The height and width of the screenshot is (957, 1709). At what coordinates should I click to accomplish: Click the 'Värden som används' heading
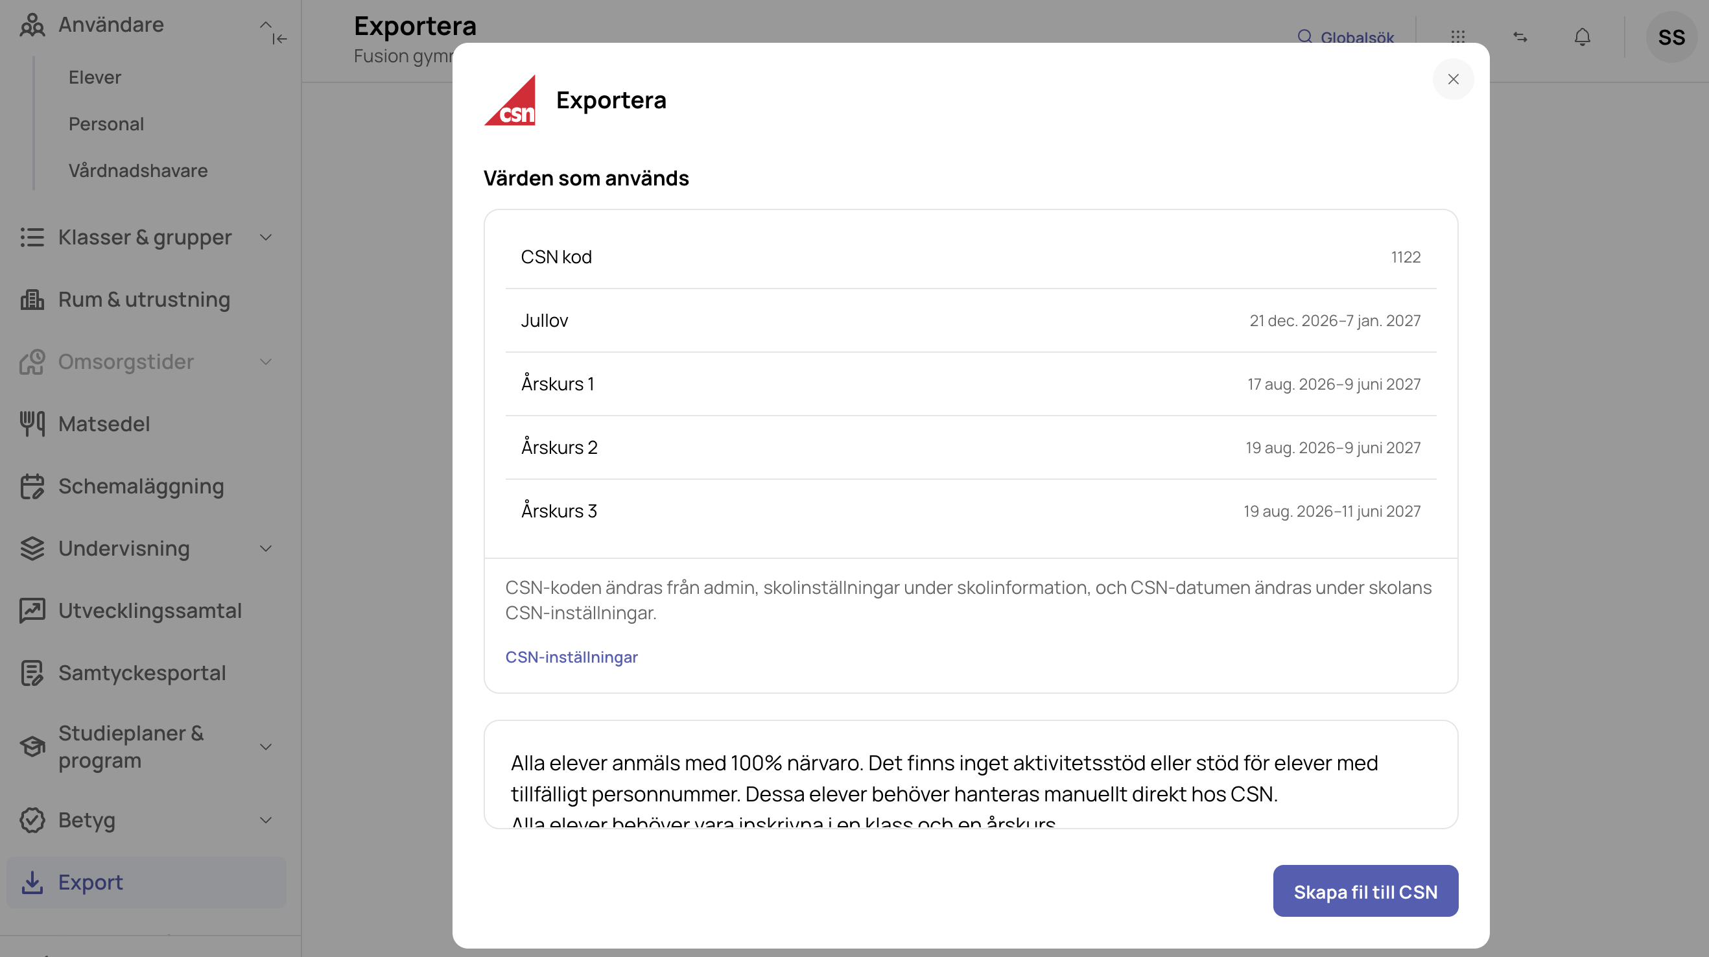[586, 178]
